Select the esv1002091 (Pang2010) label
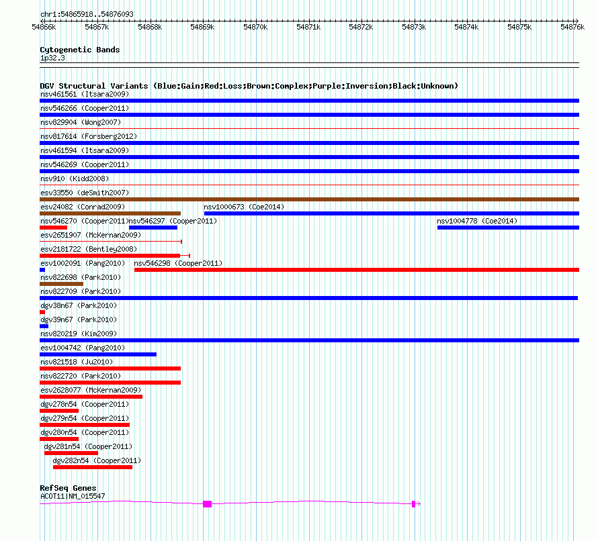This screenshot has height=541, width=598. 83,263
